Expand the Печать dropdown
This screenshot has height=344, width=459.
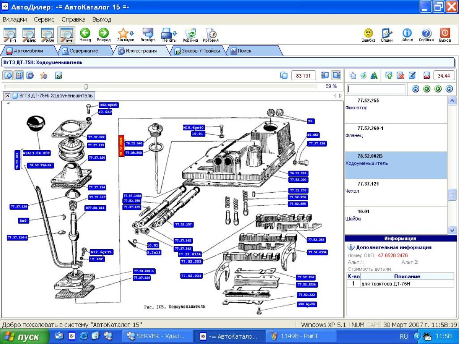click(175, 33)
